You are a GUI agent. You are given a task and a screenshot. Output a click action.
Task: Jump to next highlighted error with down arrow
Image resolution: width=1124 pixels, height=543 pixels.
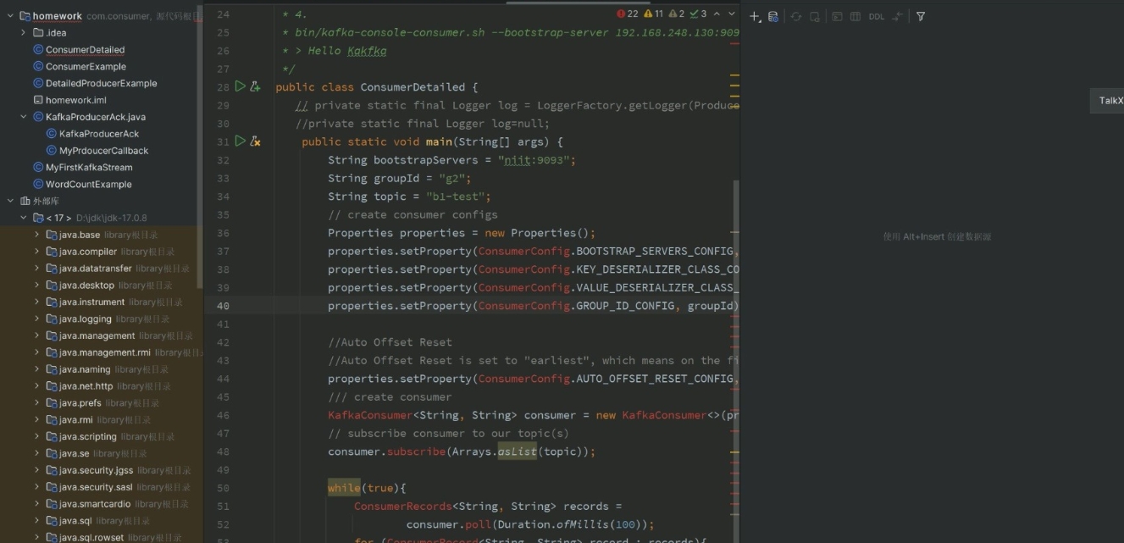pyautogui.click(x=732, y=14)
